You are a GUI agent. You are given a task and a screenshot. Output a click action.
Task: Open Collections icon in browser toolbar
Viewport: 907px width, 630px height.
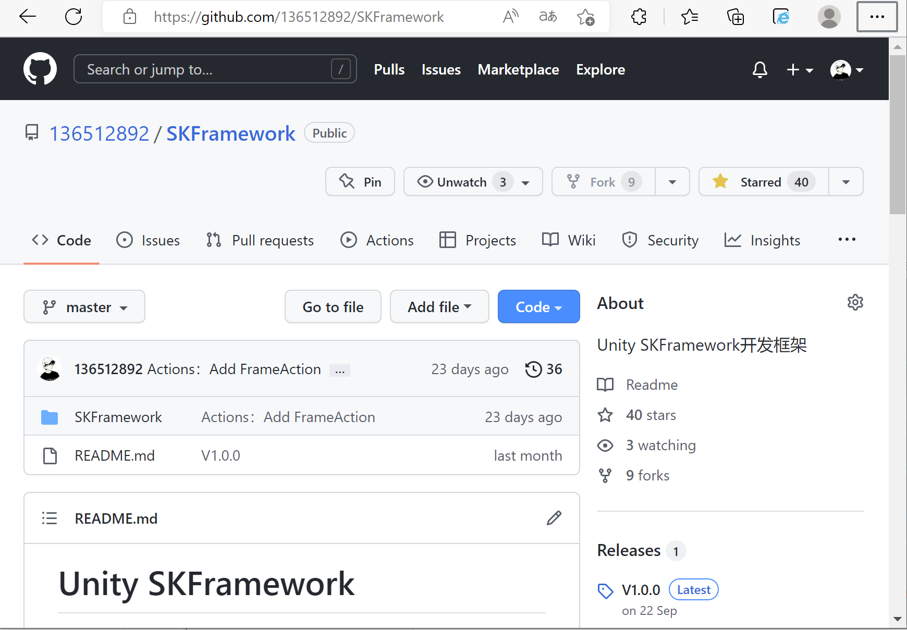[x=736, y=17]
